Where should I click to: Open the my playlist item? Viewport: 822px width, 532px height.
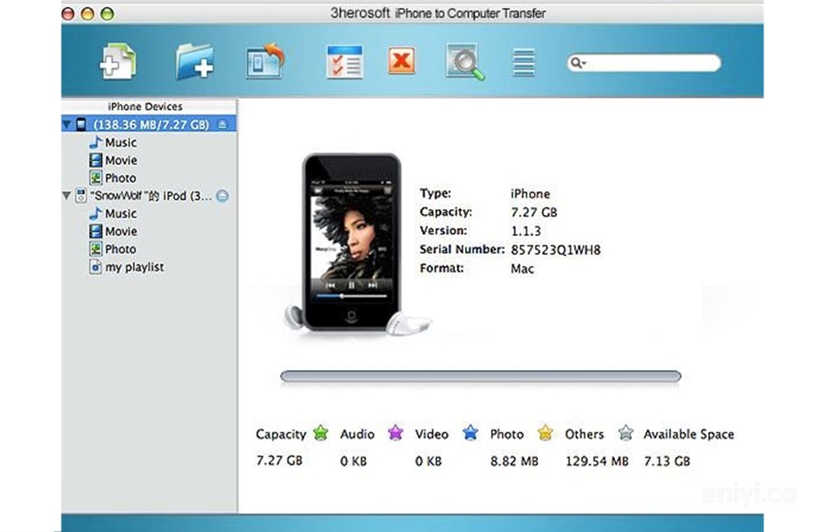[134, 268]
